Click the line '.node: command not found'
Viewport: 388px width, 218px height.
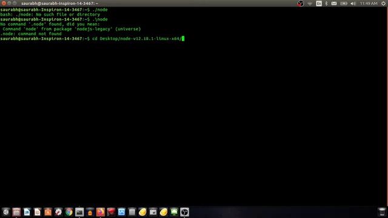pos(31,34)
